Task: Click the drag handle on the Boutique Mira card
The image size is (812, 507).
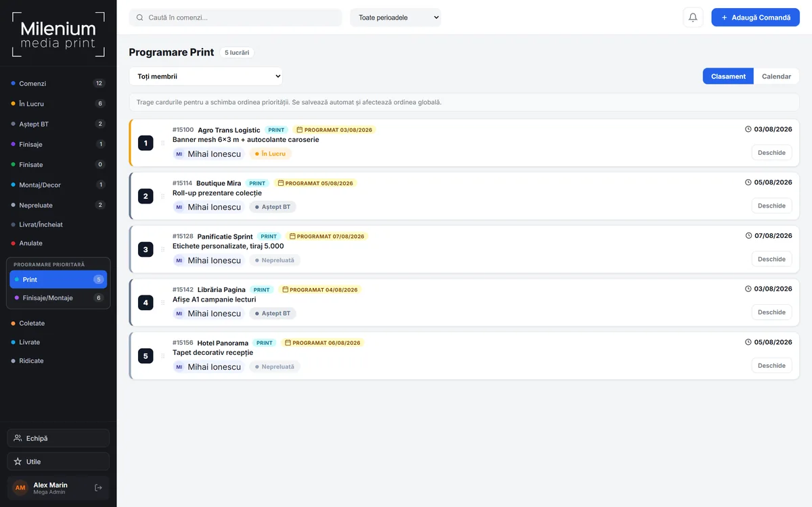Action: 162,196
